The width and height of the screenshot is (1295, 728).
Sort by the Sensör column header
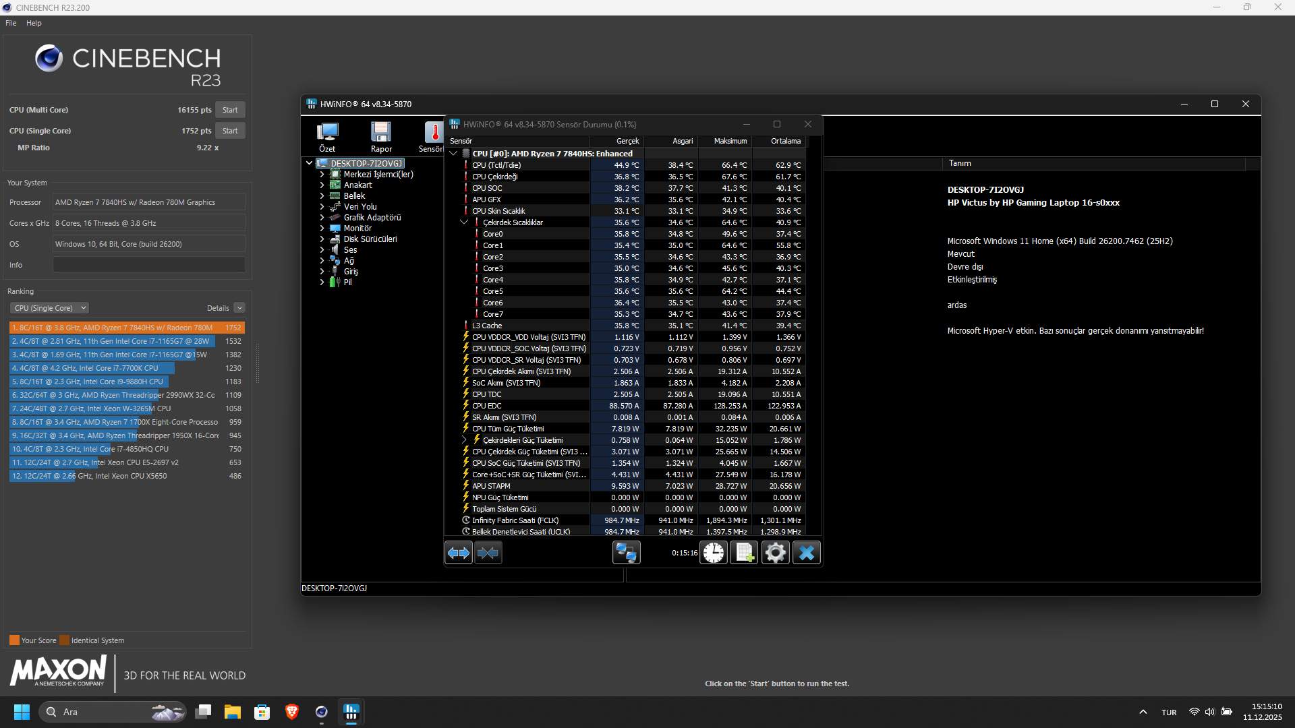[x=518, y=141]
